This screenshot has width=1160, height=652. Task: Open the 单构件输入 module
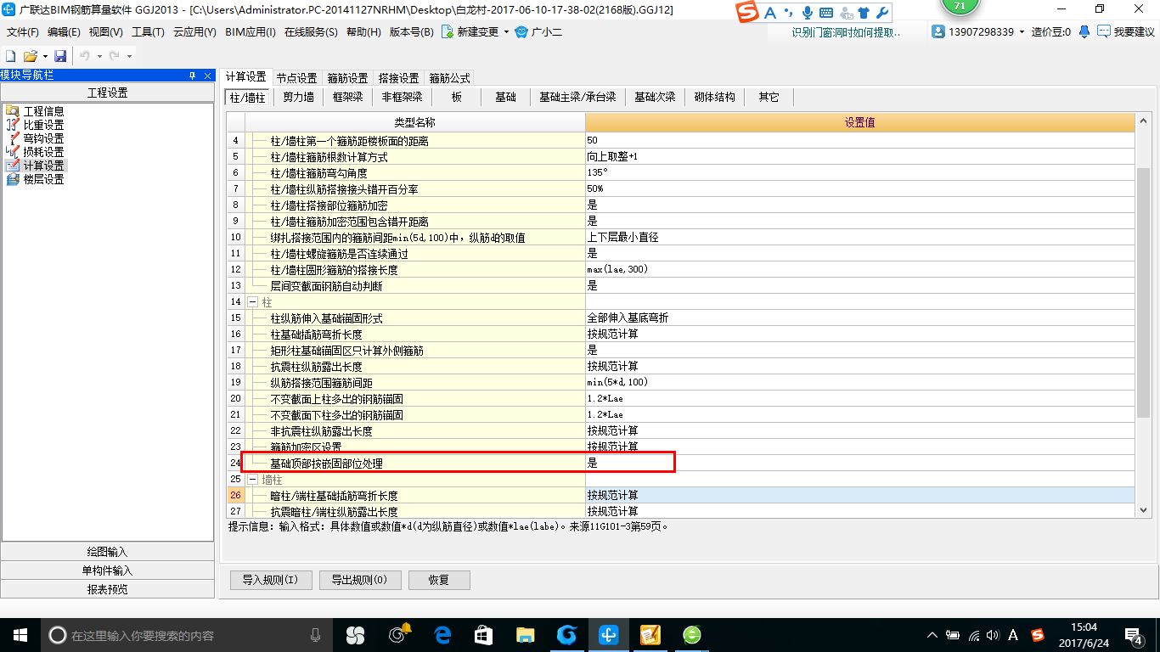coord(108,570)
